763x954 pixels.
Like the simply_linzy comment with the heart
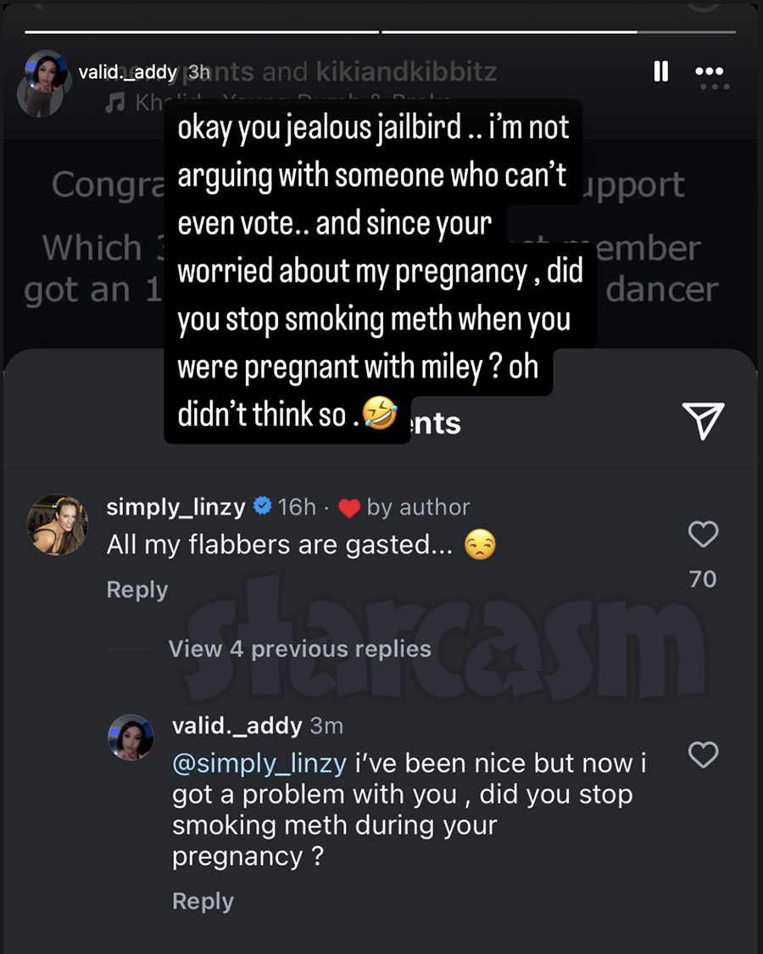pos(704,534)
